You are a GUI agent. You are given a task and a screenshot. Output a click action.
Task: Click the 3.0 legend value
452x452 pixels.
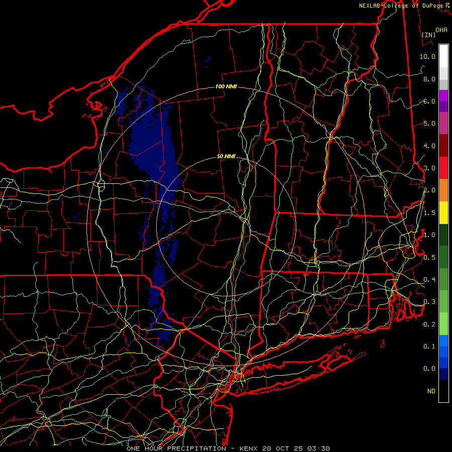(x=429, y=168)
